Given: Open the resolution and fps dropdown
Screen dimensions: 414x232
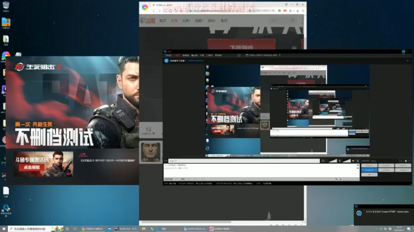Looking at the screenshot, I should tap(263, 55).
